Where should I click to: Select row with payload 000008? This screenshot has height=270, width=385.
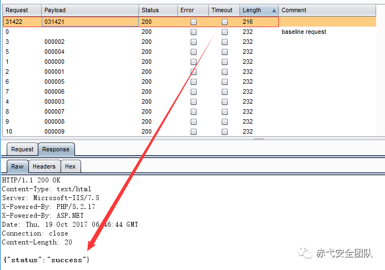pyautogui.click(x=189, y=121)
